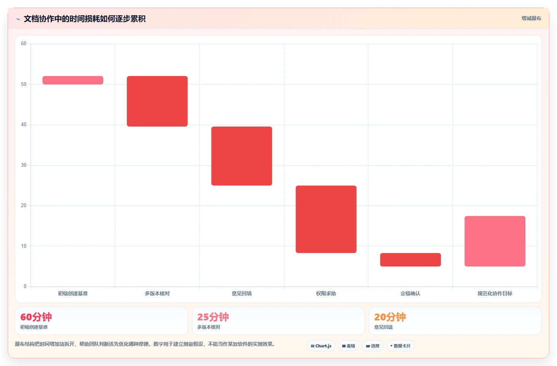
Task: Select the Chart.js chip
Action: [321, 346]
